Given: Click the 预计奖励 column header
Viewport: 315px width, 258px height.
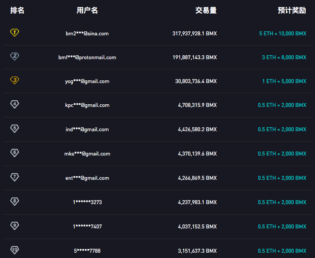Looking at the screenshot, I should point(292,10).
